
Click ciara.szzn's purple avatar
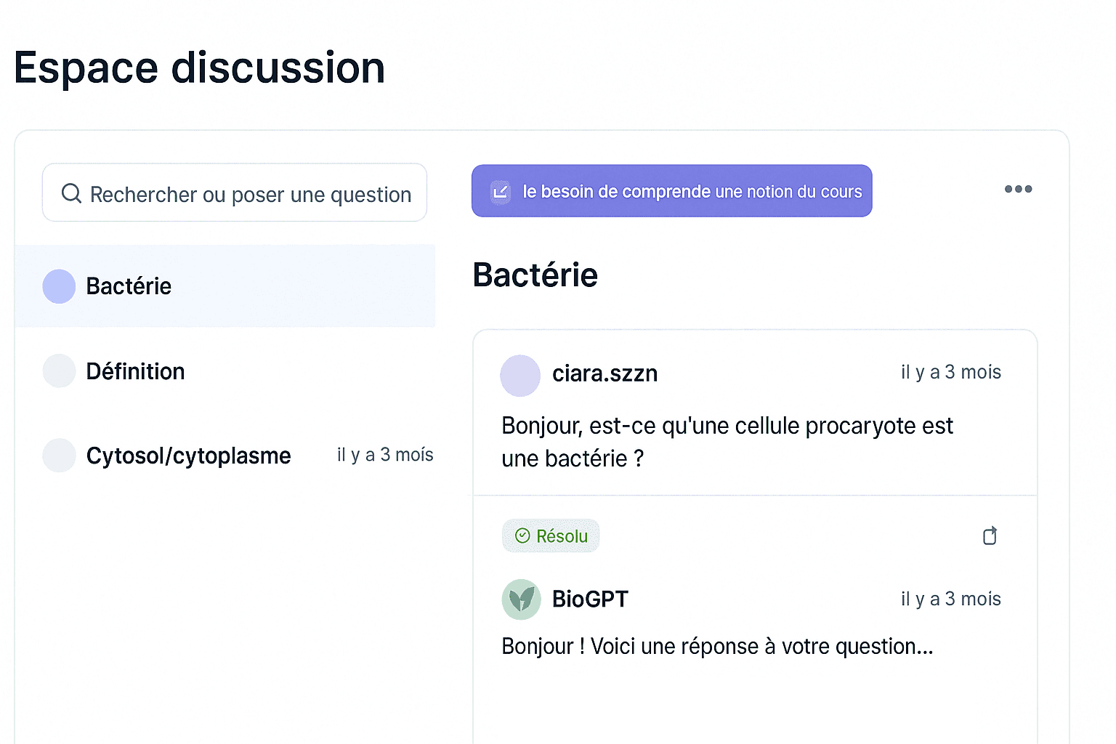pos(520,375)
